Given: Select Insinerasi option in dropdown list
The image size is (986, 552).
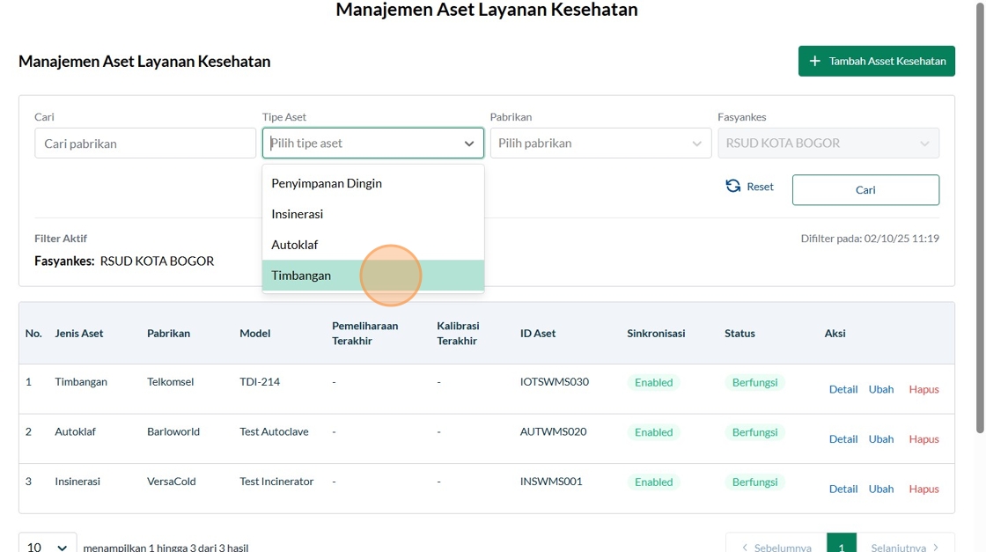Looking at the screenshot, I should click(x=373, y=215).
